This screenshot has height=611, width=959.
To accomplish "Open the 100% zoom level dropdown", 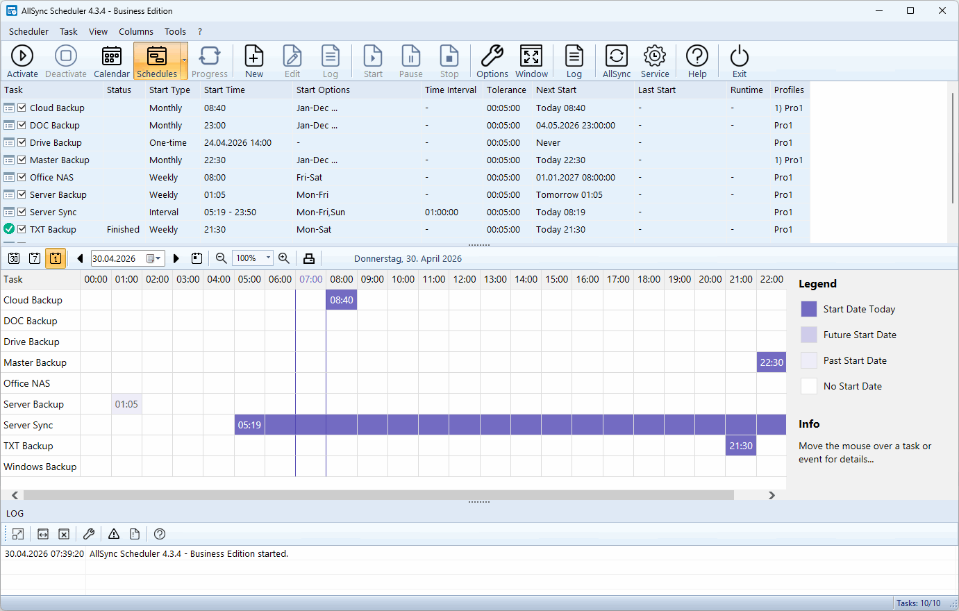I will (268, 258).
